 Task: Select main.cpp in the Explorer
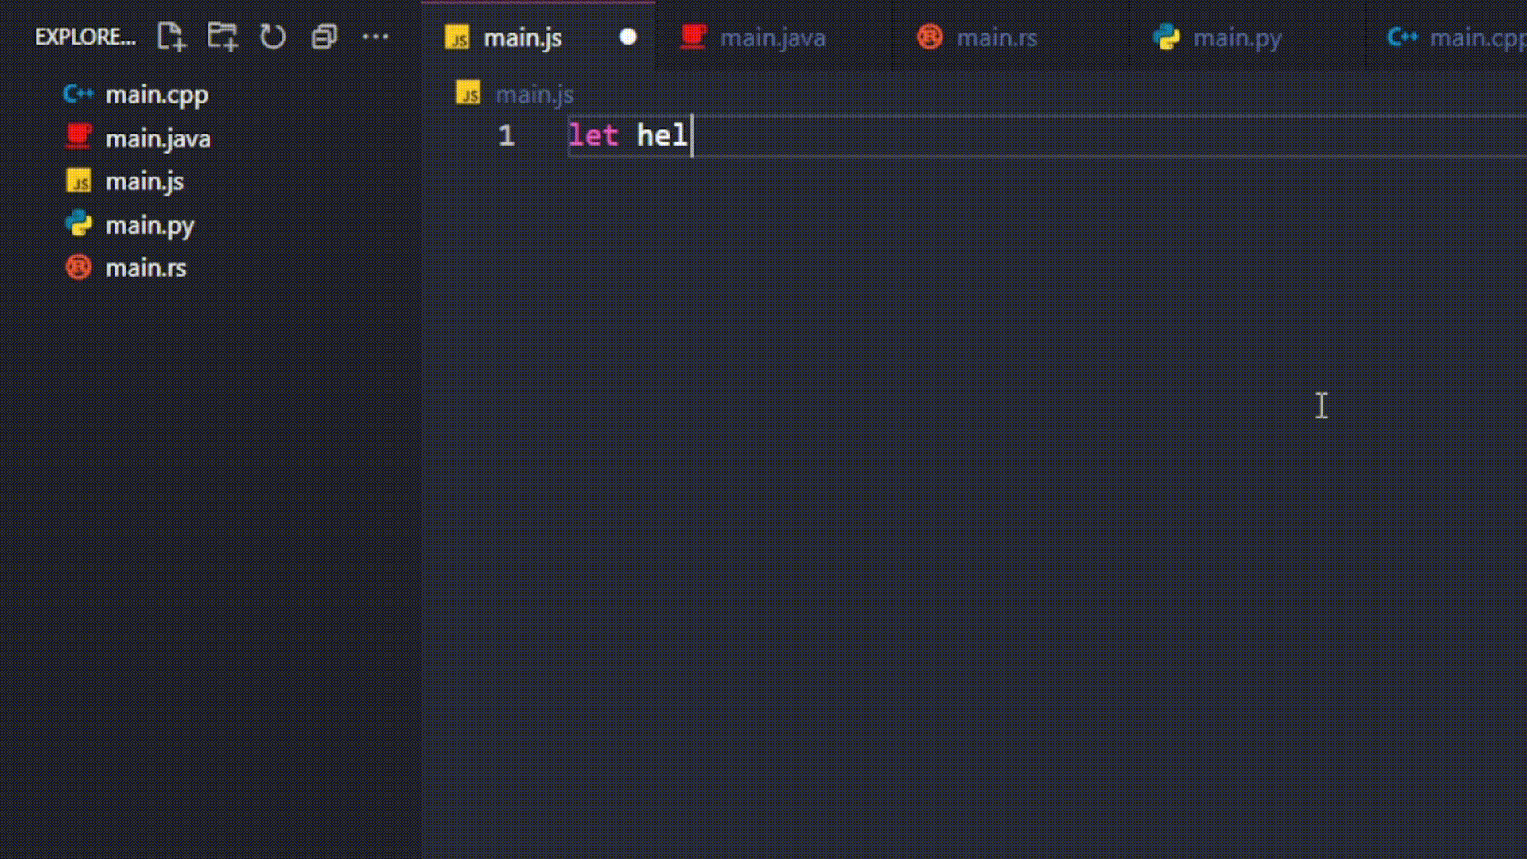(157, 94)
